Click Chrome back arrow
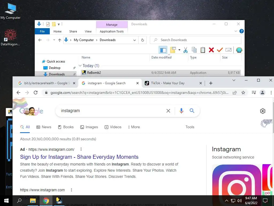274x206 pixels. coord(18,93)
